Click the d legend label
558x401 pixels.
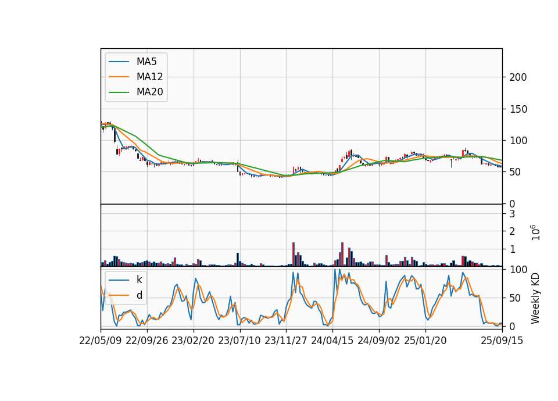click(139, 295)
